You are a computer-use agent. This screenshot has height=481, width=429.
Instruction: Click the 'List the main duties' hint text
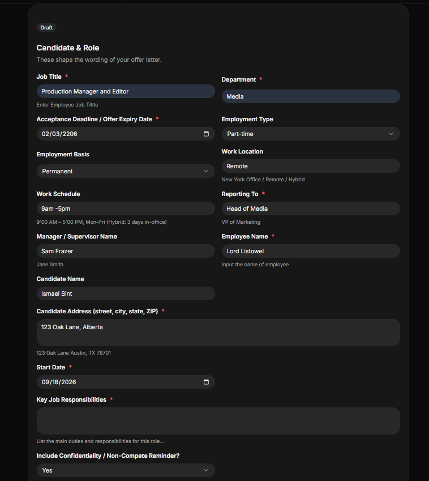coord(100,441)
